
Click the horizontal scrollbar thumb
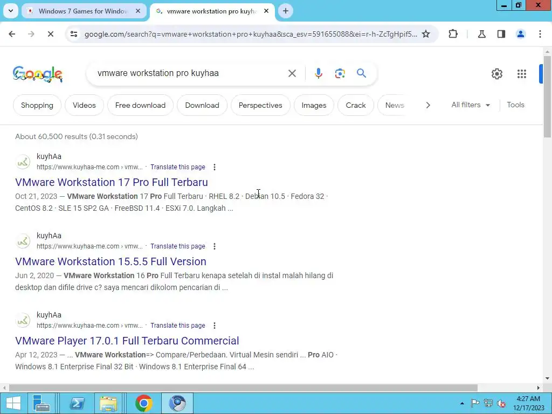click(243, 388)
